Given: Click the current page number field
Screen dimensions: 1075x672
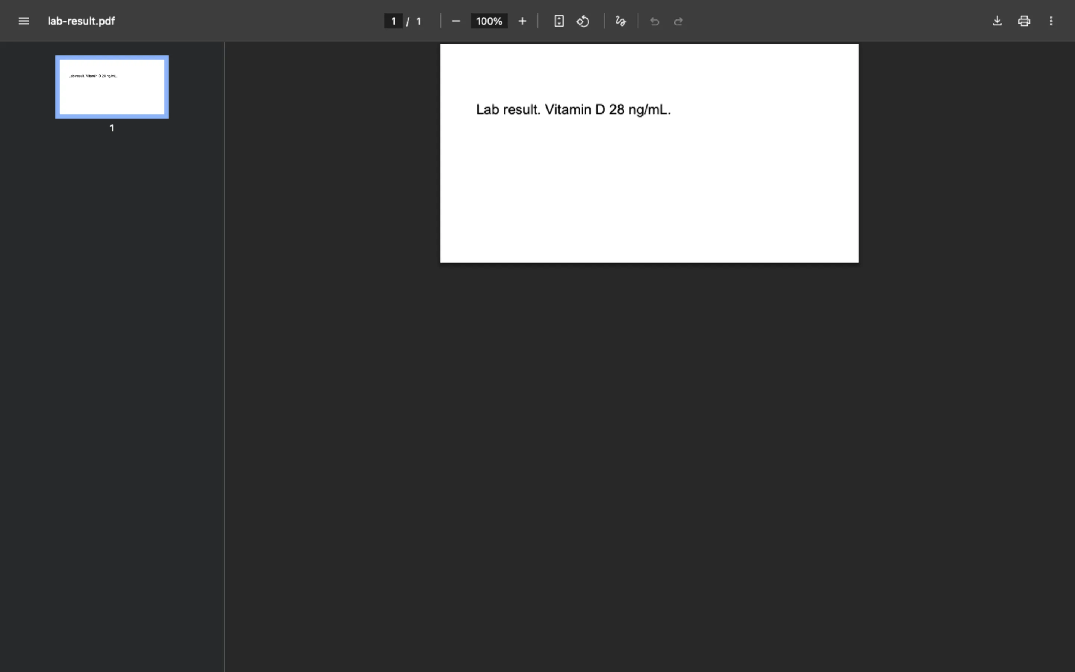Looking at the screenshot, I should coord(393,21).
